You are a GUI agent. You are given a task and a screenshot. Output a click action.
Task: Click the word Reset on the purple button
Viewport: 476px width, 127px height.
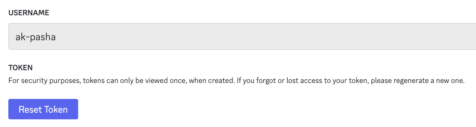[30, 109]
